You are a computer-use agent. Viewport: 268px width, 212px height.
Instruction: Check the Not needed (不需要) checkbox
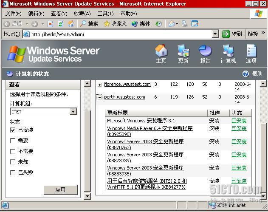(13, 151)
